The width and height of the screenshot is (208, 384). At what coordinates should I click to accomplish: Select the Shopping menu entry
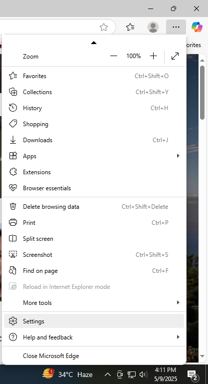click(x=94, y=124)
